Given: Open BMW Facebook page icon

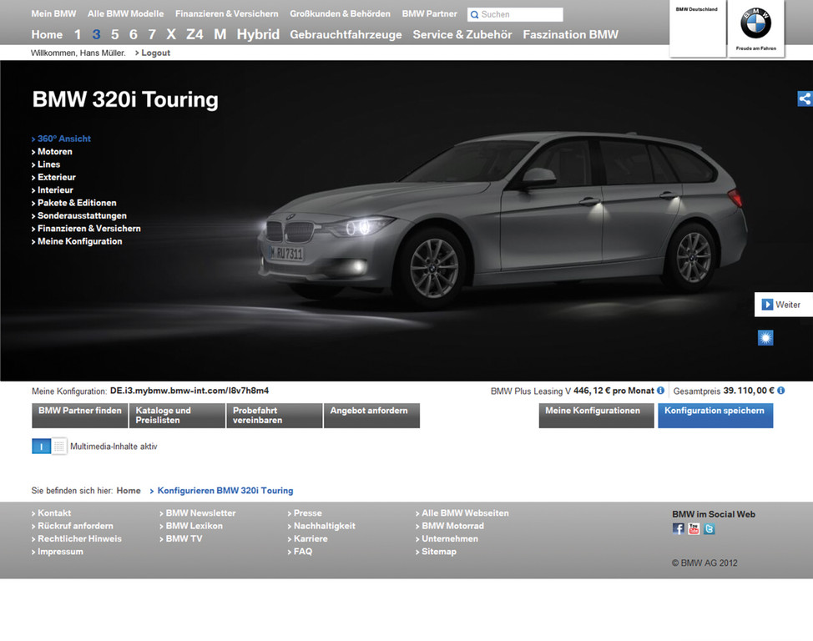Looking at the screenshot, I should click(678, 528).
